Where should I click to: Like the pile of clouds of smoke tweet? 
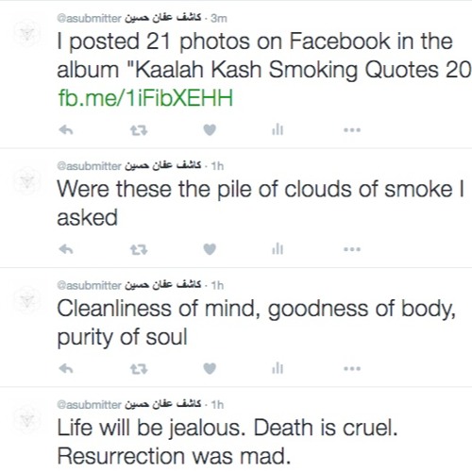click(x=210, y=249)
